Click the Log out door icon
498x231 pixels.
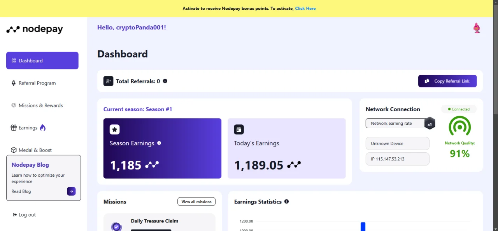pos(15,215)
